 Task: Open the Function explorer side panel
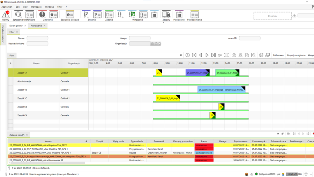click(3, 34)
